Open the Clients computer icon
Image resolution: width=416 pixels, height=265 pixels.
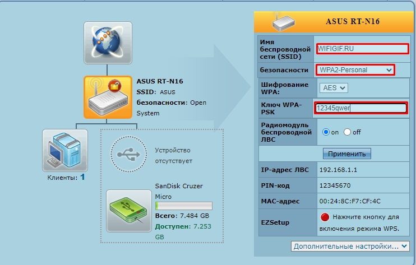click(65, 151)
